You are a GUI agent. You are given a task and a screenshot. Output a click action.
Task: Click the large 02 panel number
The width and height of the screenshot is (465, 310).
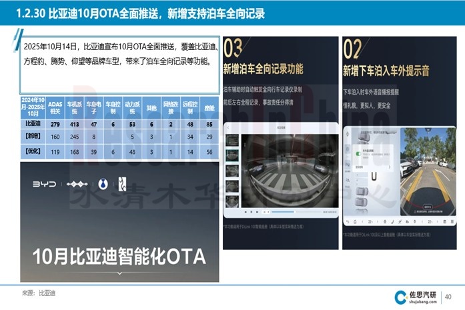(353, 49)
